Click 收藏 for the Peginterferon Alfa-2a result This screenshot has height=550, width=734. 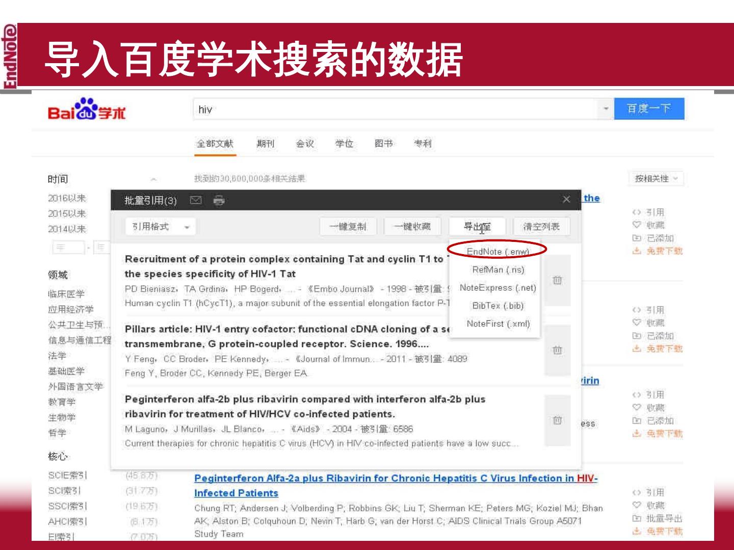(648, 505)
